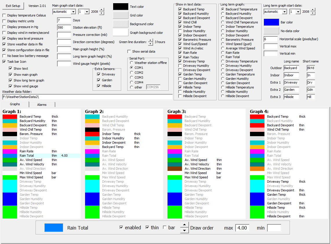This screenshot has width=331, height=244.
Task: Increase green line duration
Action: 150,40
